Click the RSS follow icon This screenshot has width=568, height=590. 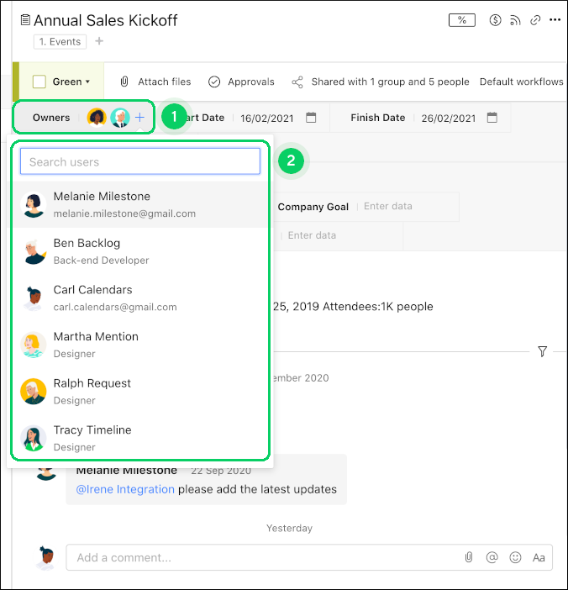click(x=515, y=20)
